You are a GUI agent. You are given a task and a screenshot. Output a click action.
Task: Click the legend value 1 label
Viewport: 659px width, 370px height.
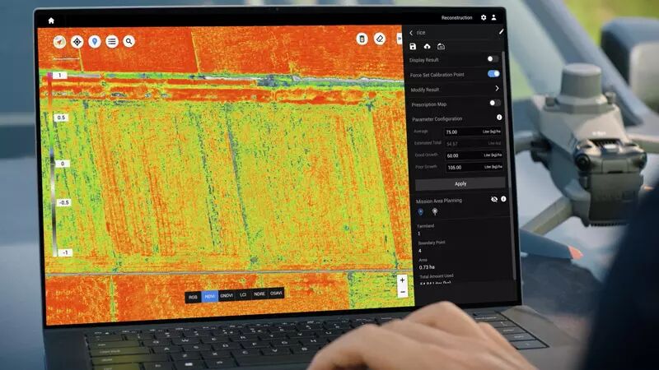point(59,75)
